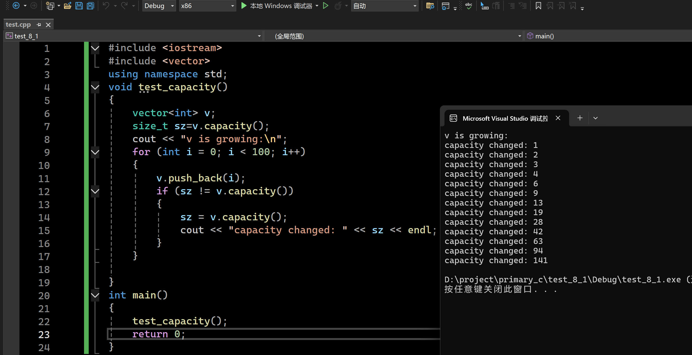Clear all bookmarks icon
The image size is (692, 355).
pos(573,6)
